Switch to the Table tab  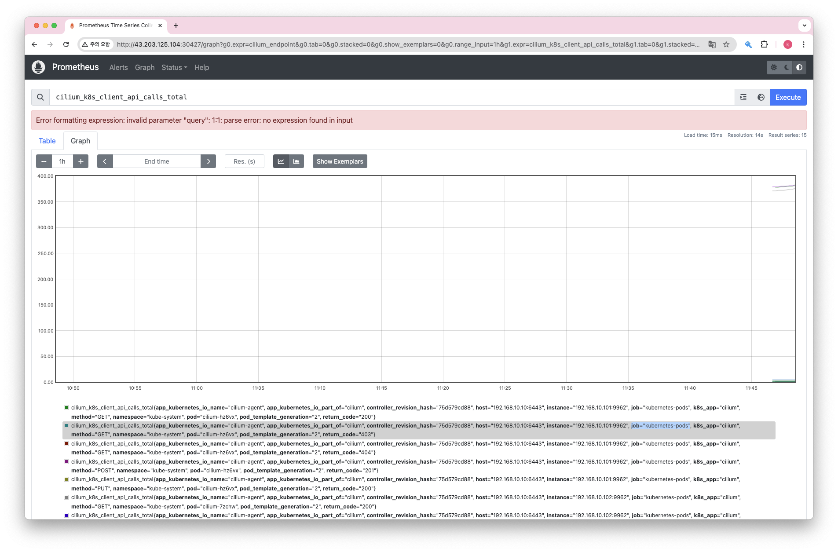pyautogui.click(x=47, y=141)
